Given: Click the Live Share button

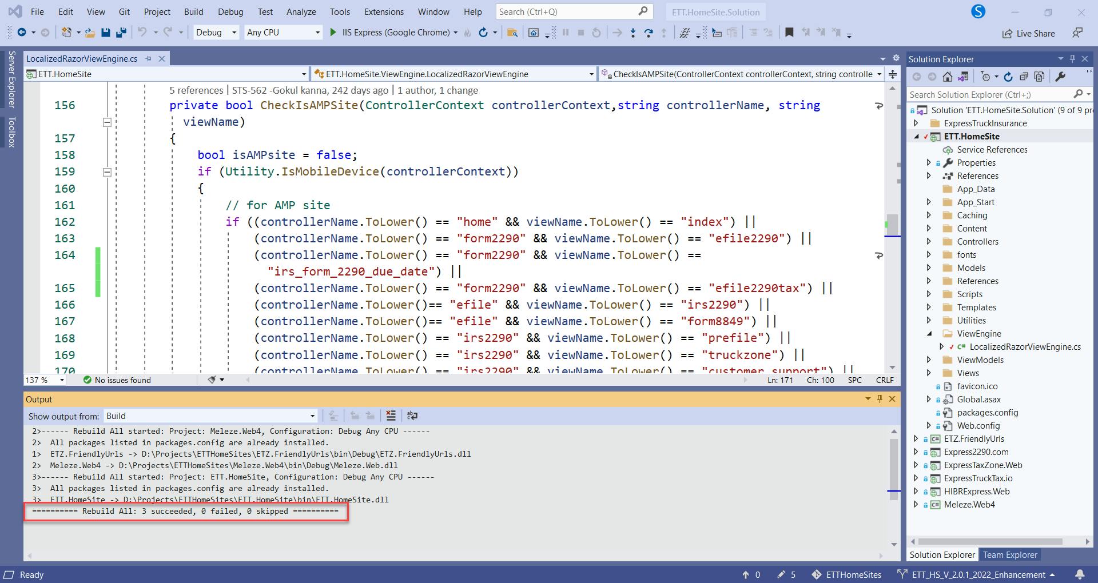Looking at the screenshot, I should click(1029, 33).
